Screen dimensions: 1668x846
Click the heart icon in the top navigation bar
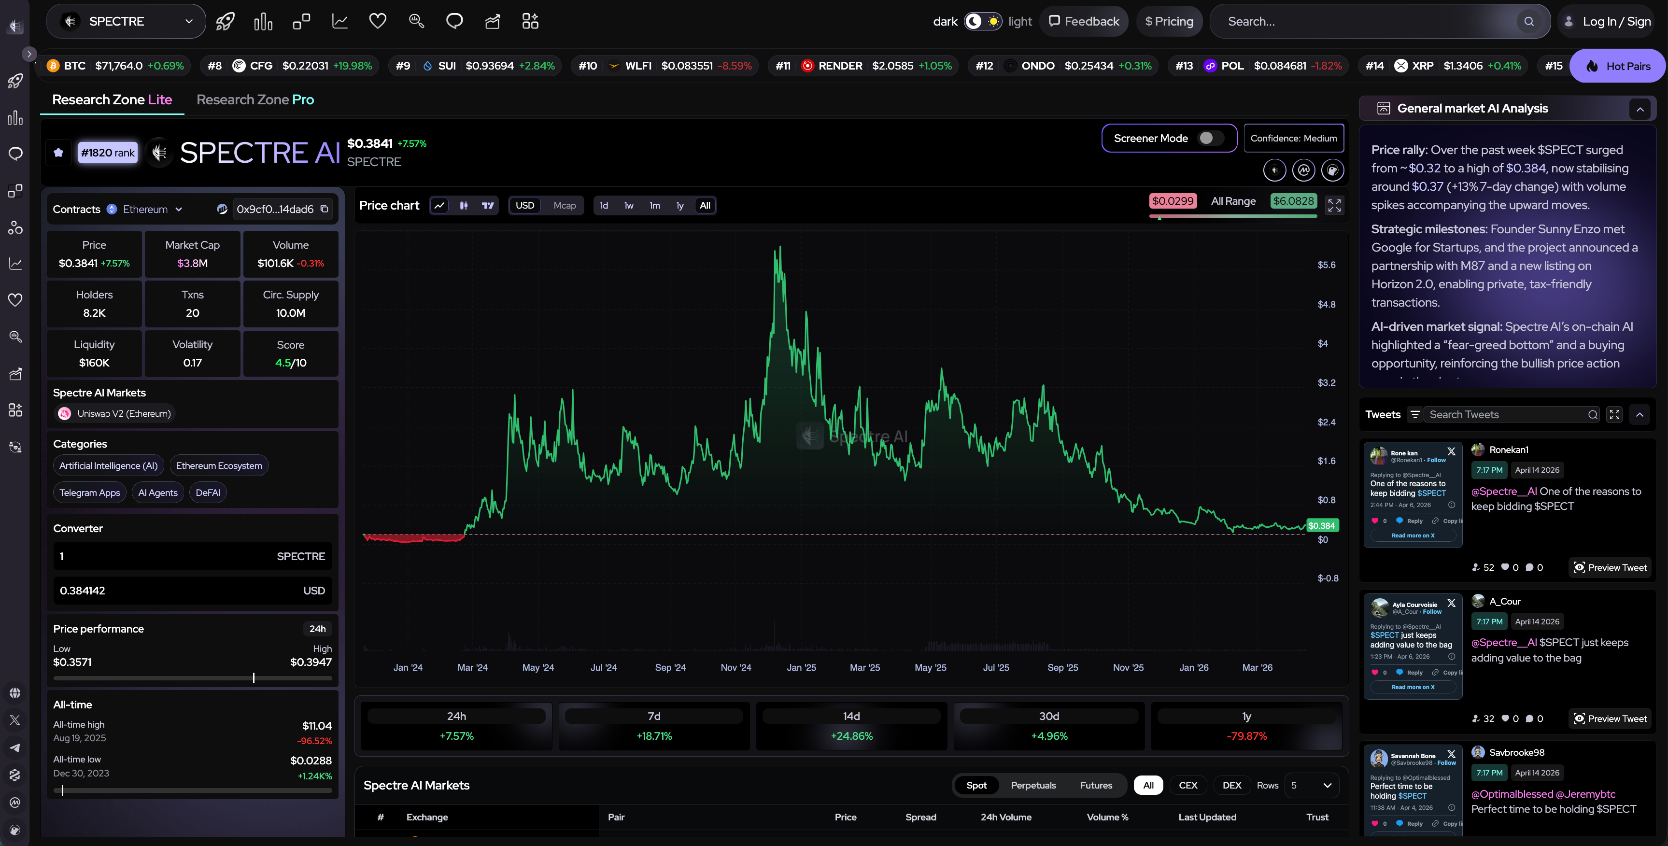click(378, 21)
